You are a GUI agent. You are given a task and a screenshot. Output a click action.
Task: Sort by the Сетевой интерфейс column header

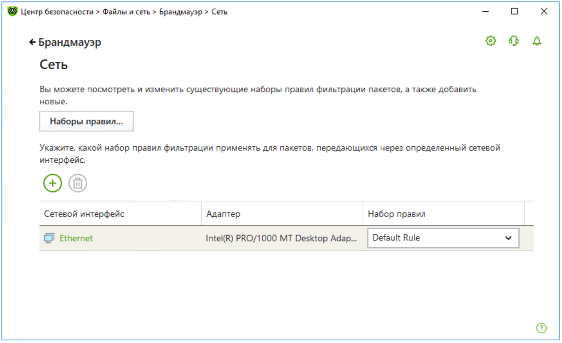[84, 214]
